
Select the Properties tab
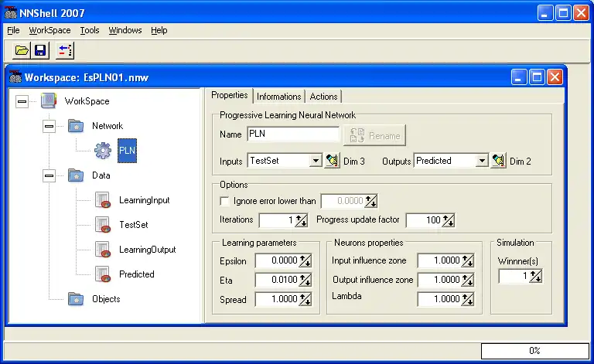click(229, 95)
